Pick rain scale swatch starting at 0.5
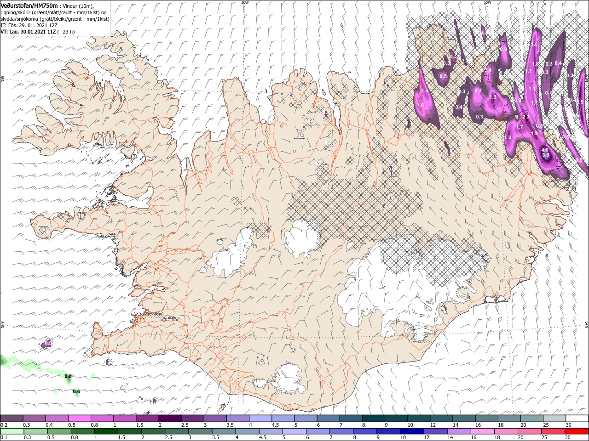 60,431
